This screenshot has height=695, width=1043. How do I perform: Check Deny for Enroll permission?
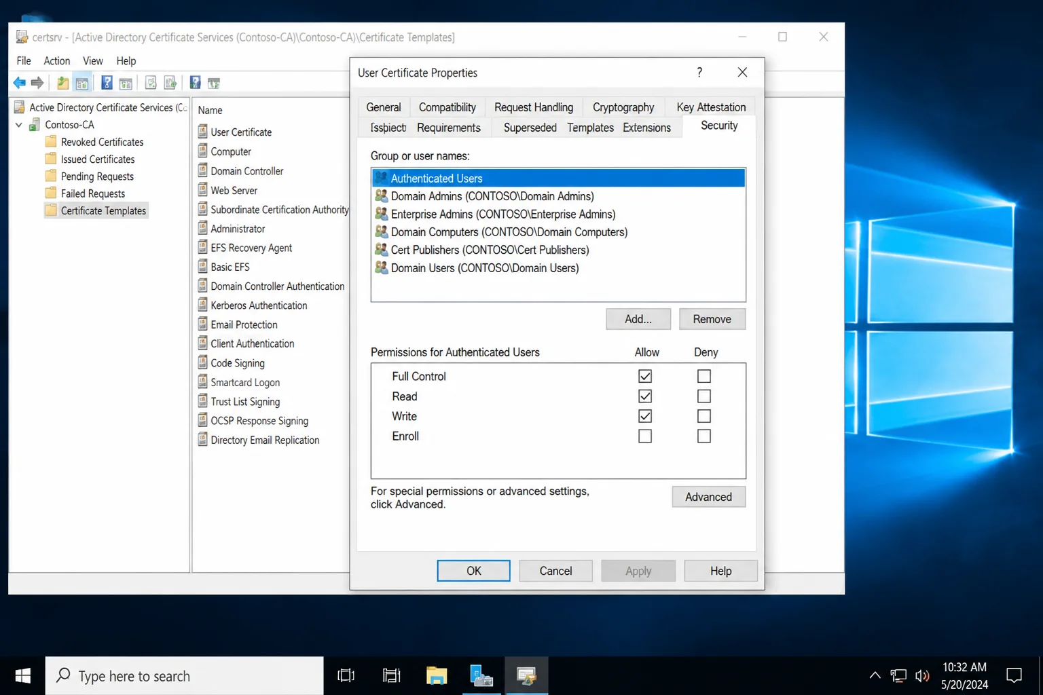point(704,436)
